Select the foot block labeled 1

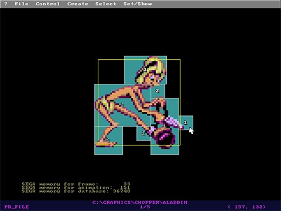click(108, 140)
